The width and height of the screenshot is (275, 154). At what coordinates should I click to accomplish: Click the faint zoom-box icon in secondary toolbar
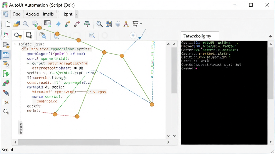pyautogui.click(x=92, y=36)
